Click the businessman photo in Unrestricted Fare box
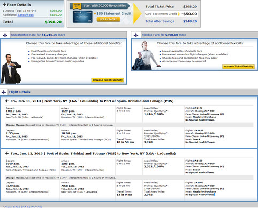258x208 pixels. [11, 69]
